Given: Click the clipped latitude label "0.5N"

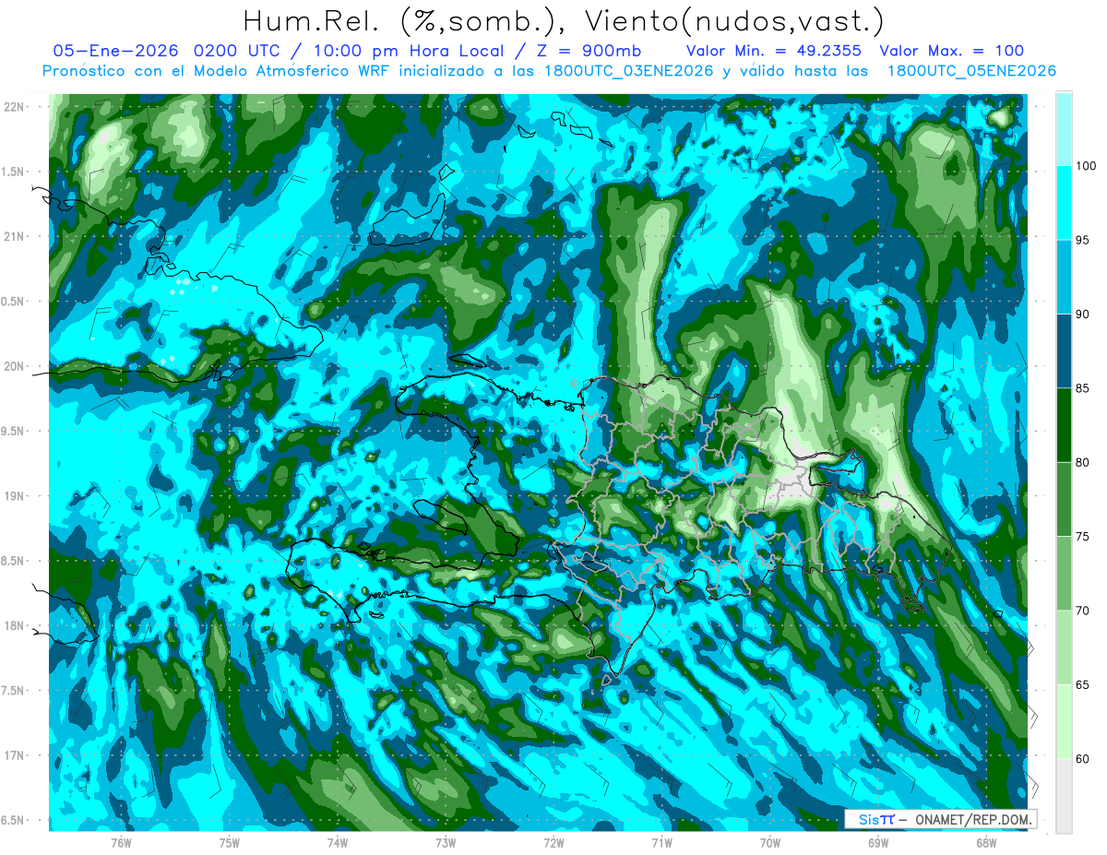Looking at the screenshot, I should 13,302.
